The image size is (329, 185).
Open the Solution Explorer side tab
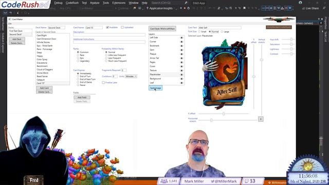coord(3,43)
